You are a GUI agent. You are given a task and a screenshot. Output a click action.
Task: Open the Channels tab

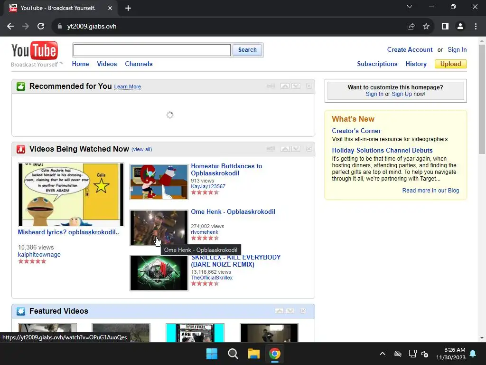(x=139, y=64)
